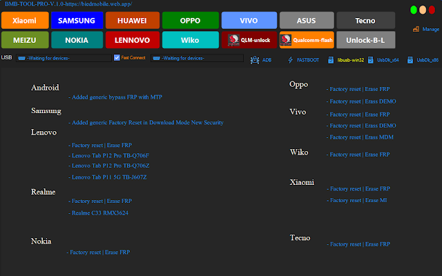Click the Lenovo heading in changelog
Viewport: 442px width, 276px height.
44,132
